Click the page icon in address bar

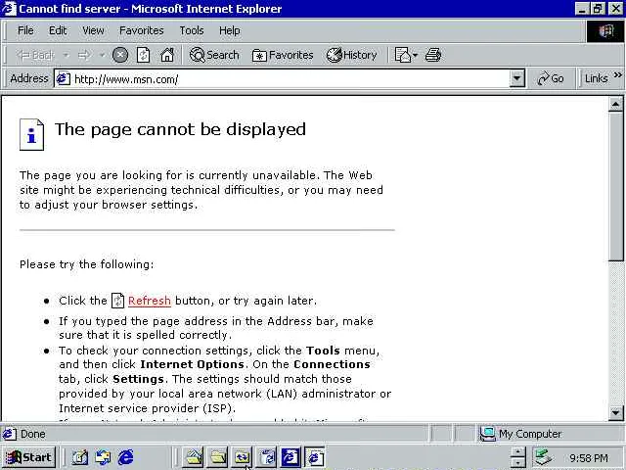point(63,78)
